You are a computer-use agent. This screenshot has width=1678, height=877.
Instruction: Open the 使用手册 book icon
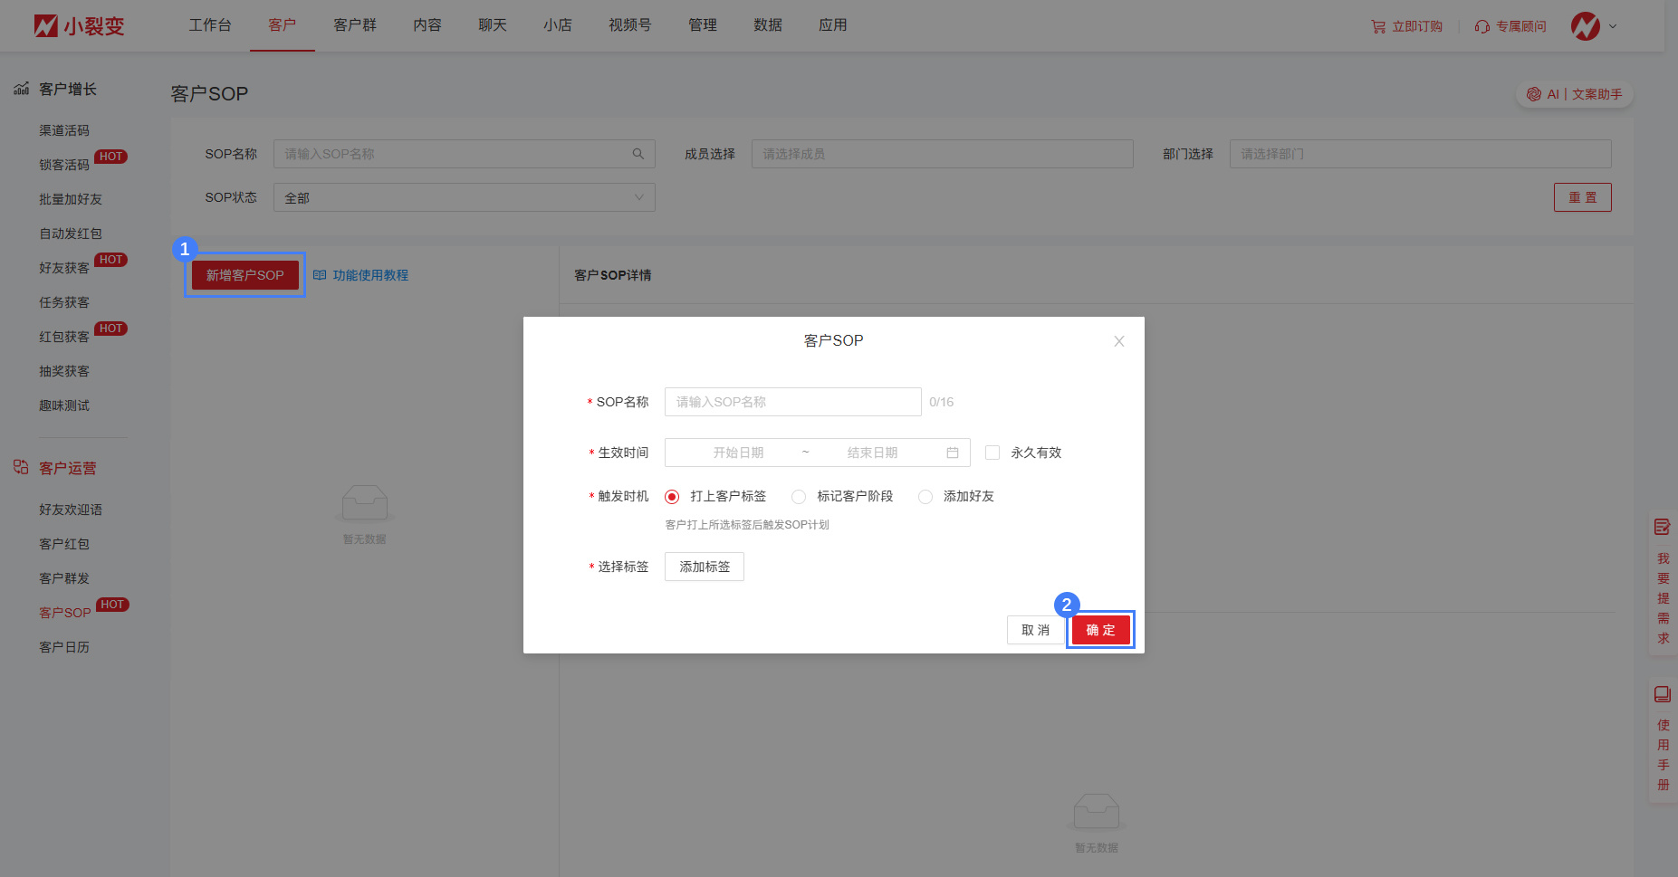(1662, 694)
